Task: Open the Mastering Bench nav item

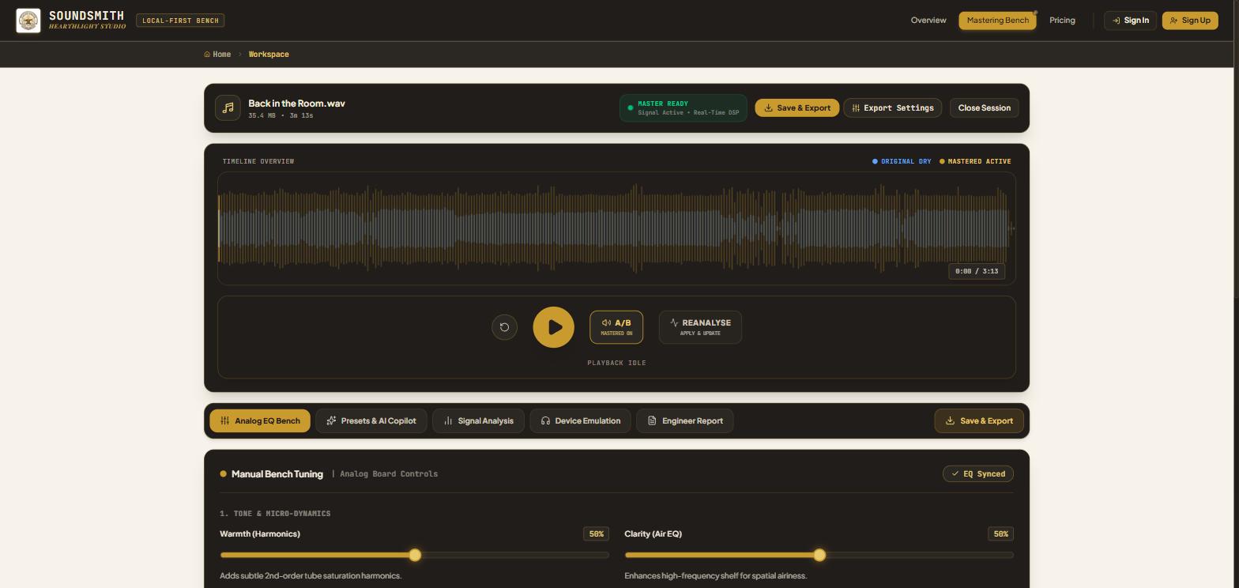Action: point(998,21)
